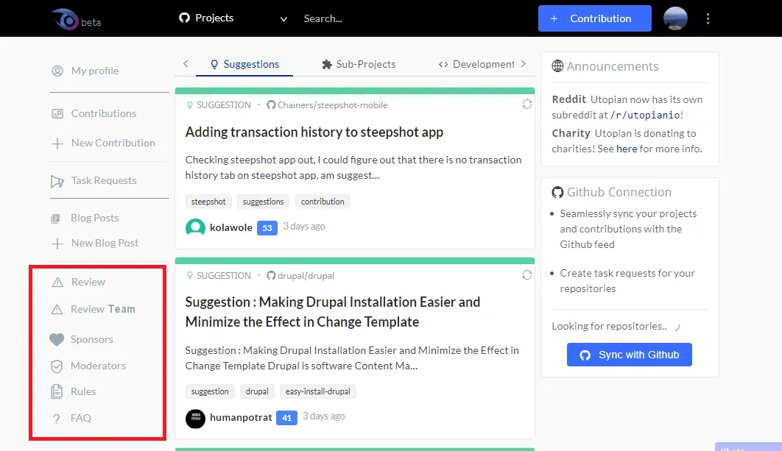The image size is (782, 451).
Task: Select the drupal tag
Action: (x=257, y=391)
